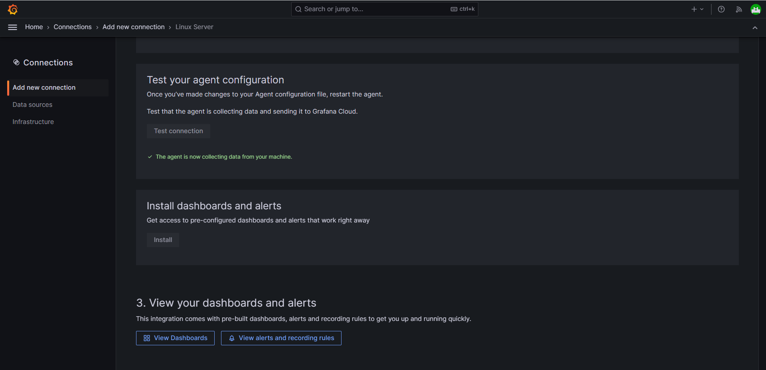Image resolution: width=766 pixels, height=370 pixels.
Task: Click the Grafana logo icon
Action: 13,9
